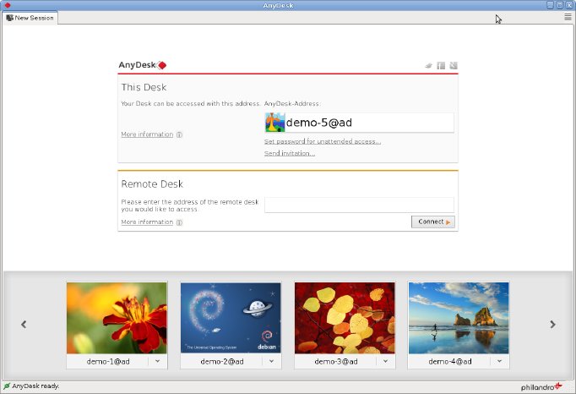Click the demo-4@ad label
The width and height of the screenshot is (576, 394).
click(x=450, y=362)
